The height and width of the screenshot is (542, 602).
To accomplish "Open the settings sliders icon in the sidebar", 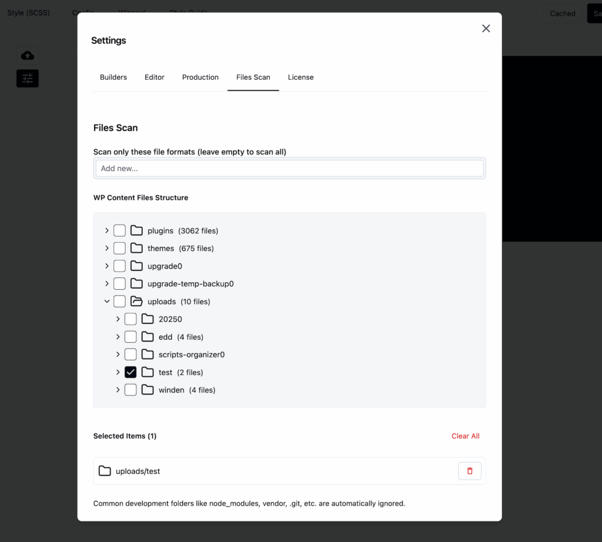I will 27,78.
